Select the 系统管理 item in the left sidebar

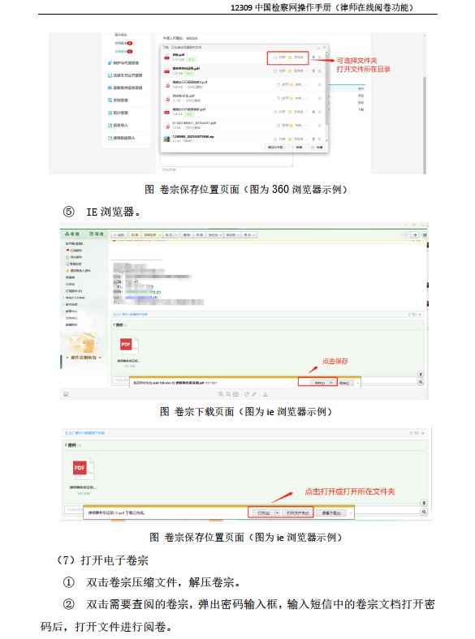[x=118, y=101]
